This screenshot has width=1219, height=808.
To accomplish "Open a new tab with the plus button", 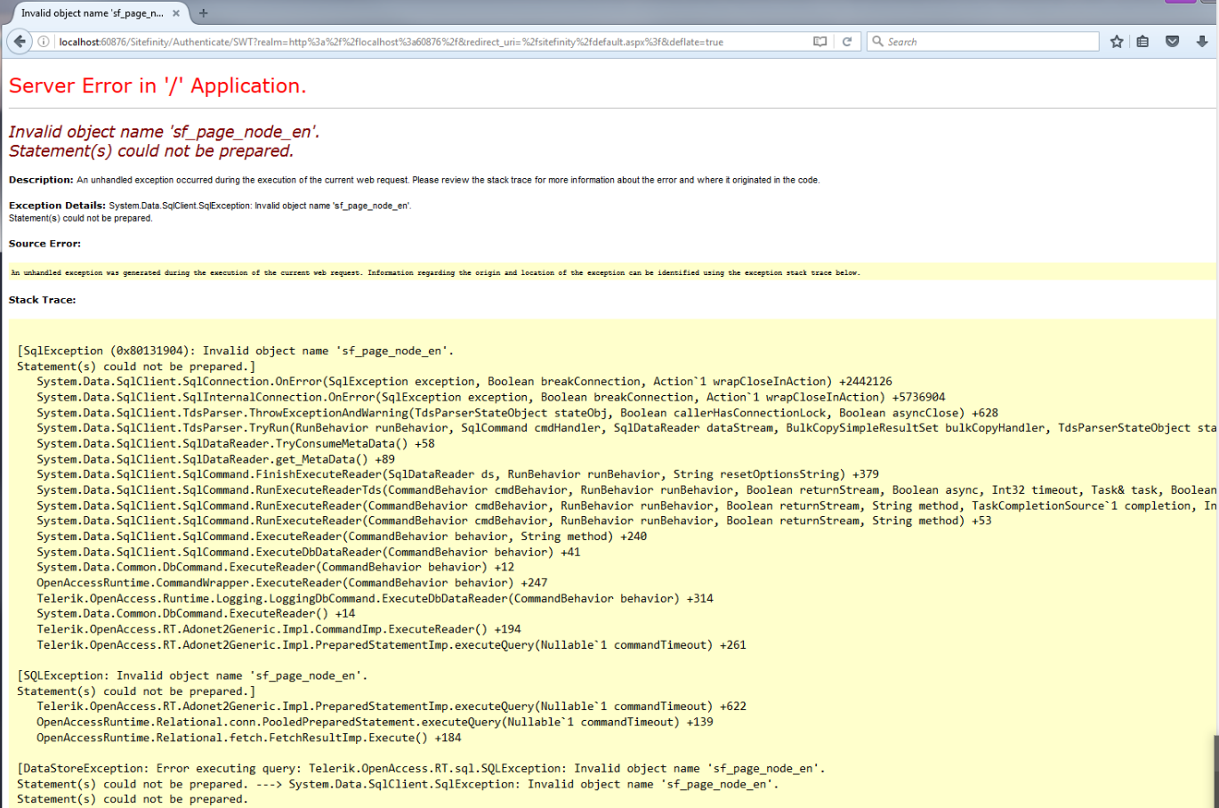I will click(x=204, y=13).
